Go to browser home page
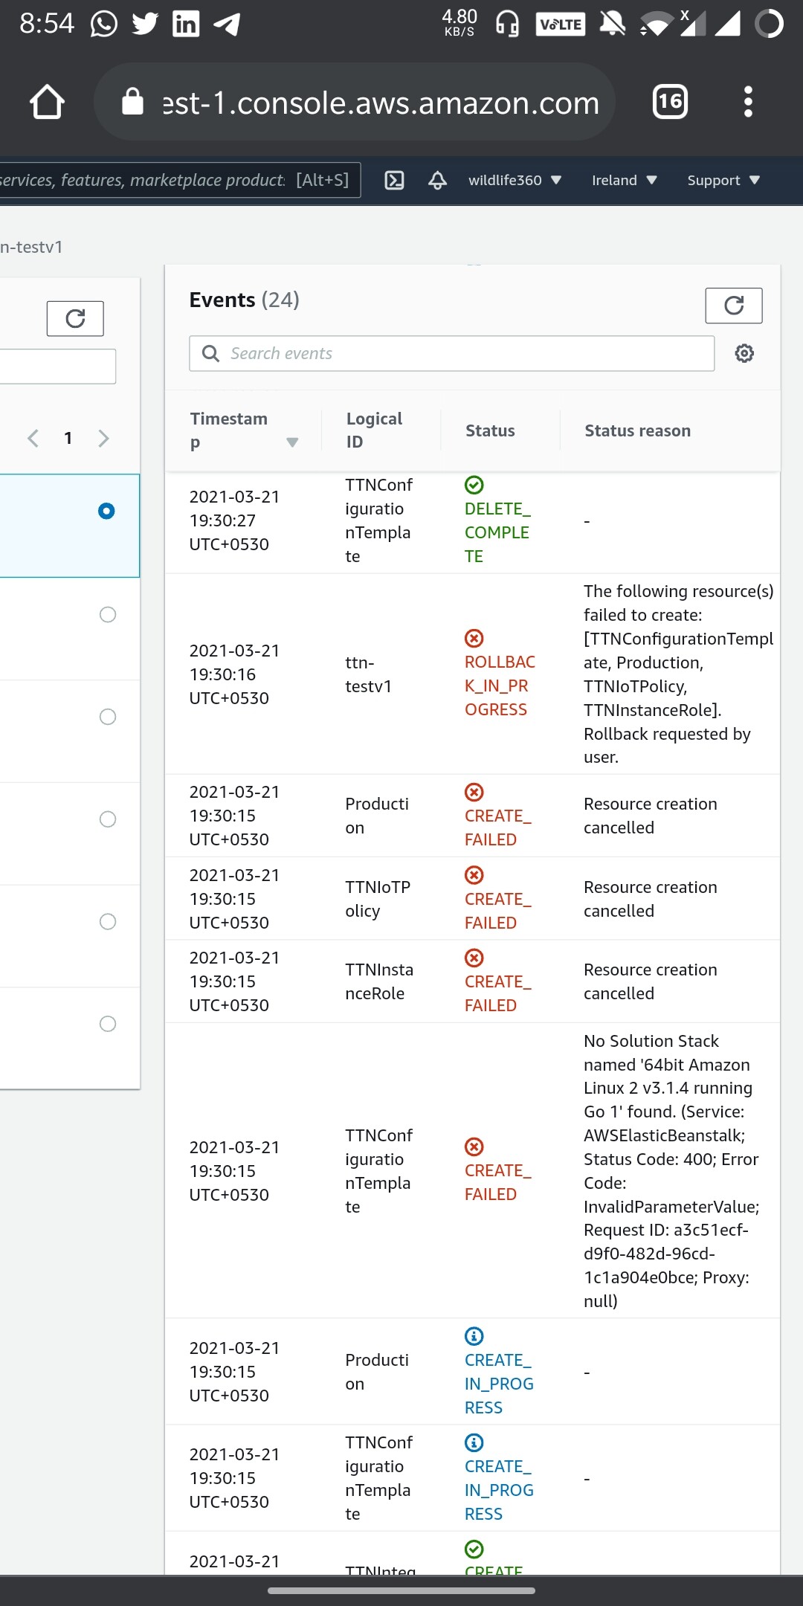Image resolution: width=803 pixels, height=1606 pixels. (47, 102)
